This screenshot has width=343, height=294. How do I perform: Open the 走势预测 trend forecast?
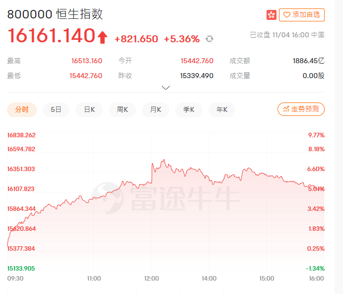click(x=301, y=109)
